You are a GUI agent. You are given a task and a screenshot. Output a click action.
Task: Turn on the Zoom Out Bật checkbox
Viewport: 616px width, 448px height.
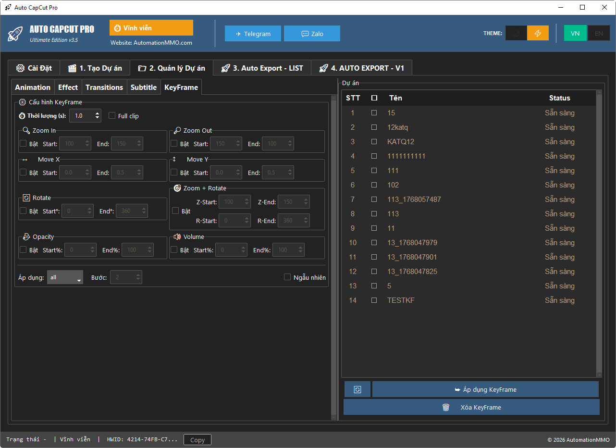pos(174,143)
